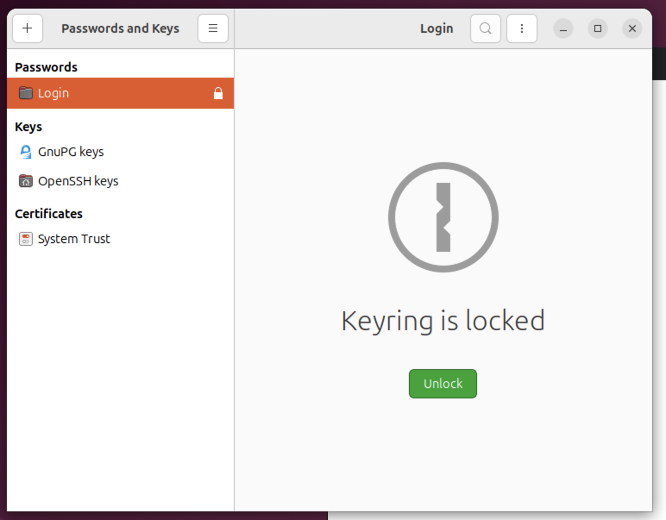This screenshot has width=666, height=520.
Task: Minimize the Passwords and Keys window
Action: tap(563, 28)
